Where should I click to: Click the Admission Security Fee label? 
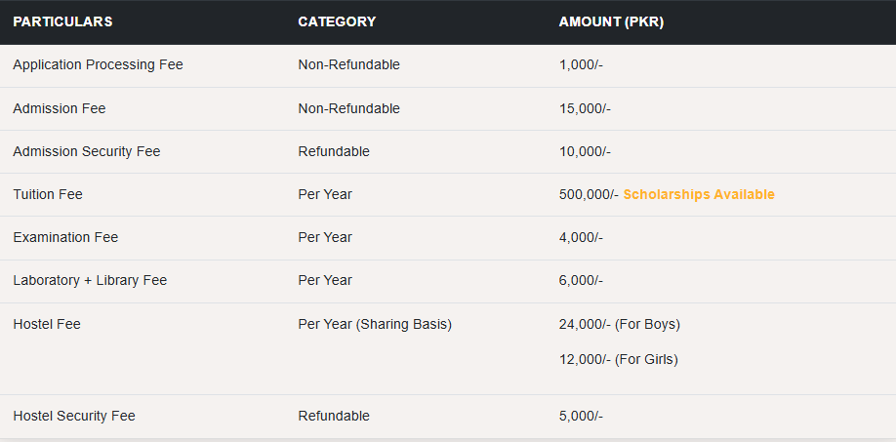coord(86,151)
